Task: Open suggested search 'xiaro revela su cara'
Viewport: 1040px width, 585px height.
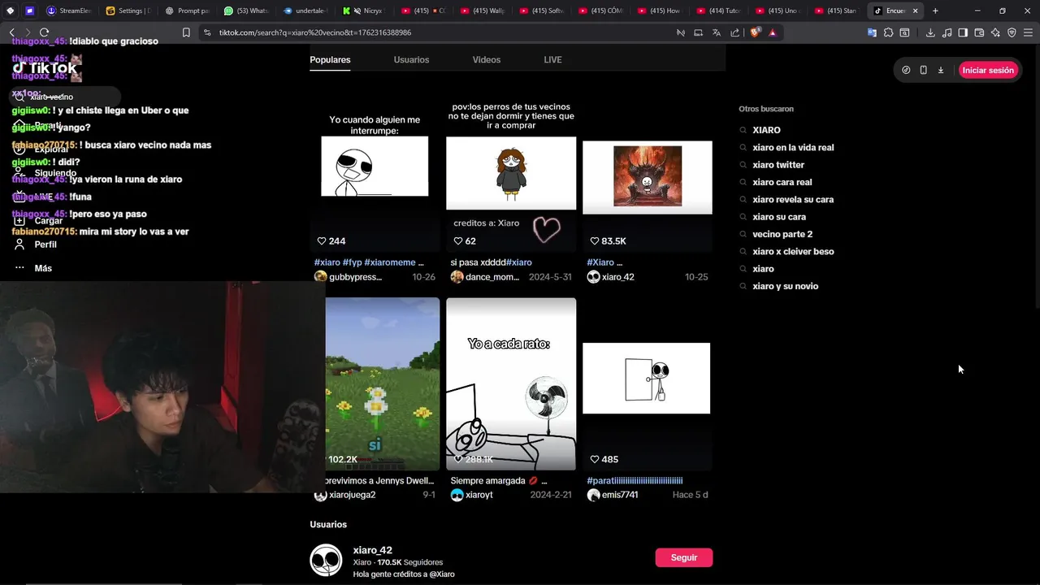Action: coord(793,200)
